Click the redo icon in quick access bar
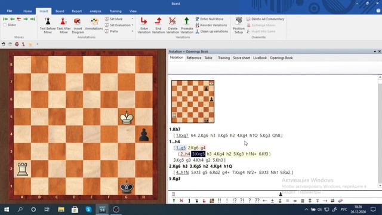The height and width of the screenshot is (215, 382). click(10, 44)
